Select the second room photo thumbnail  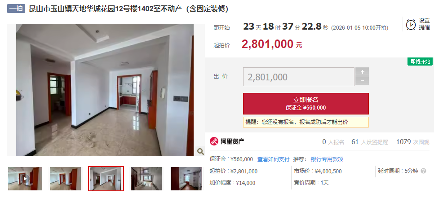(x=66, y=179)
